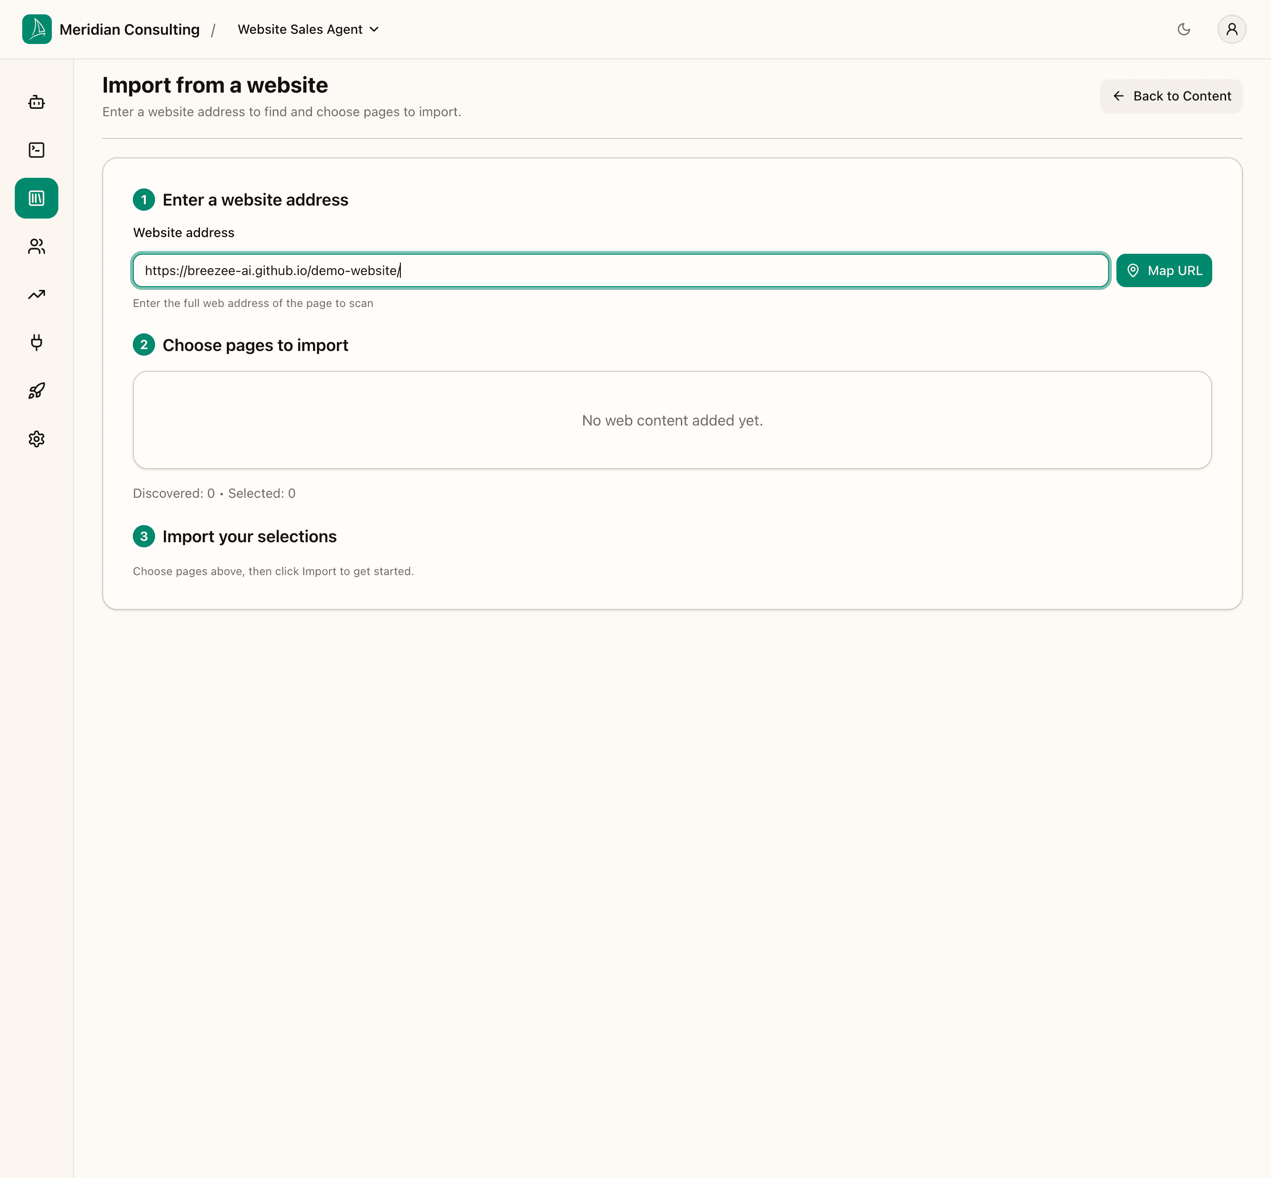Click 'Choose pages to import' step heading

coord(255,345)
